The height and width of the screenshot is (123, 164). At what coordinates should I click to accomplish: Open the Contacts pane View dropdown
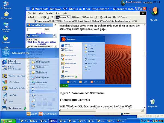coord(36,39)
